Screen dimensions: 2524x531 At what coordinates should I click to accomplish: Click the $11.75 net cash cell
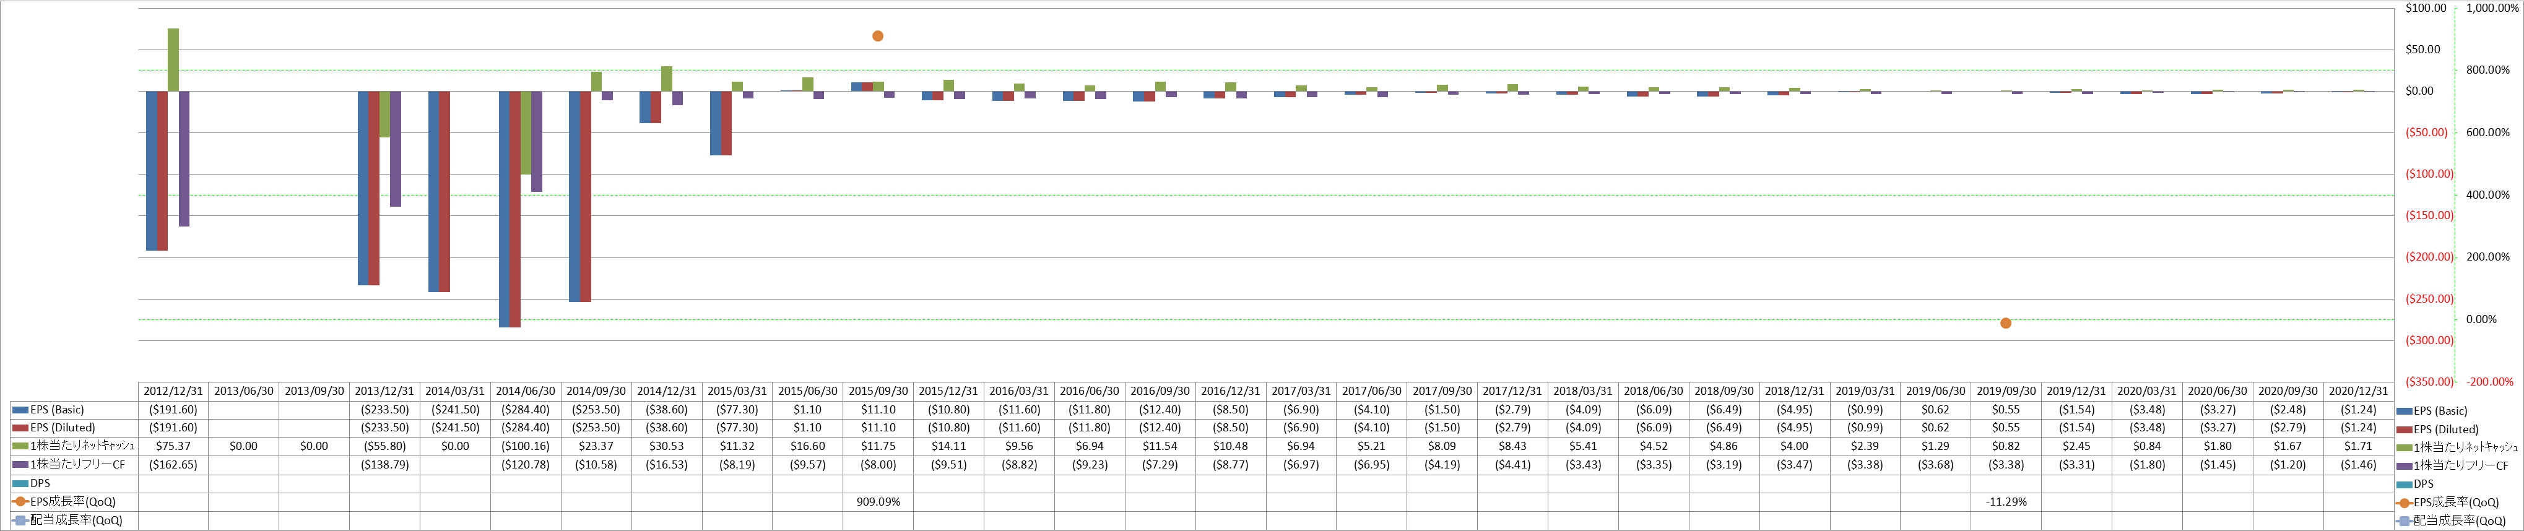878,446
